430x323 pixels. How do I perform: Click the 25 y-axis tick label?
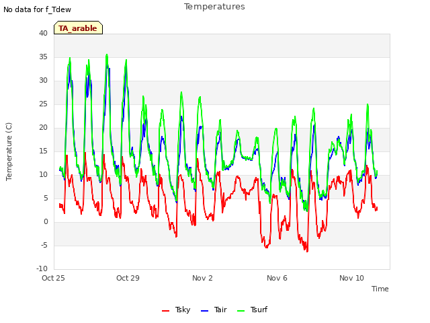tap(43, 104)
